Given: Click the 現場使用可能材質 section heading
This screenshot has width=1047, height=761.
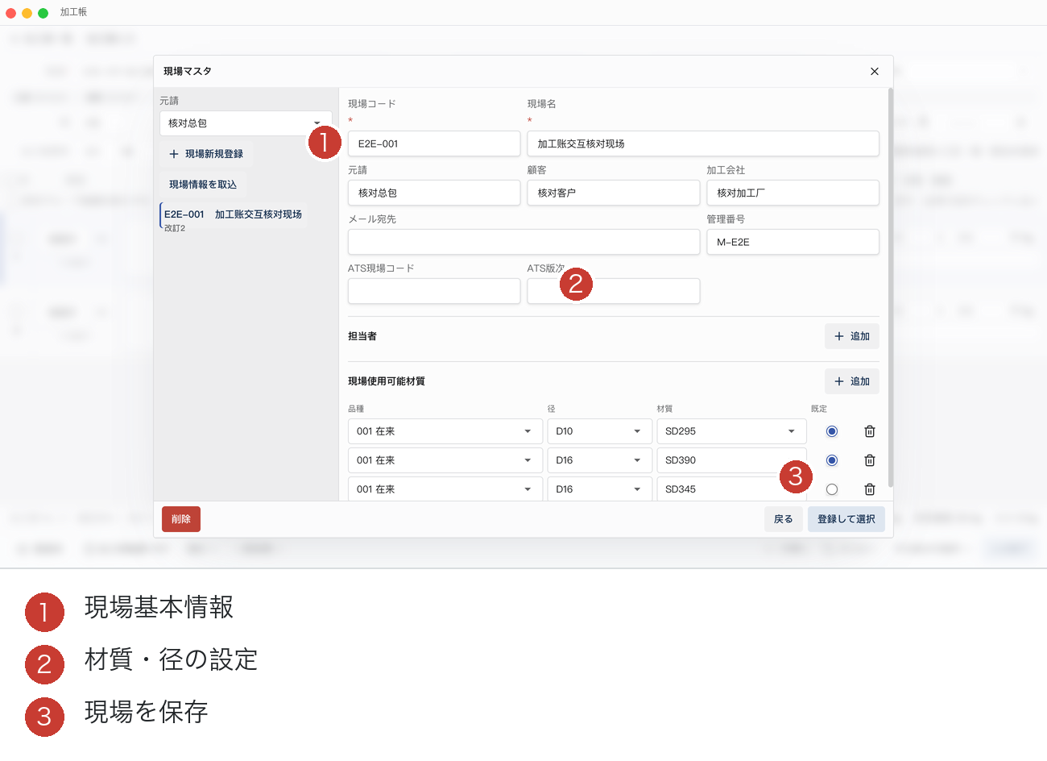Looking at the screenshot, I should (387, 381).
